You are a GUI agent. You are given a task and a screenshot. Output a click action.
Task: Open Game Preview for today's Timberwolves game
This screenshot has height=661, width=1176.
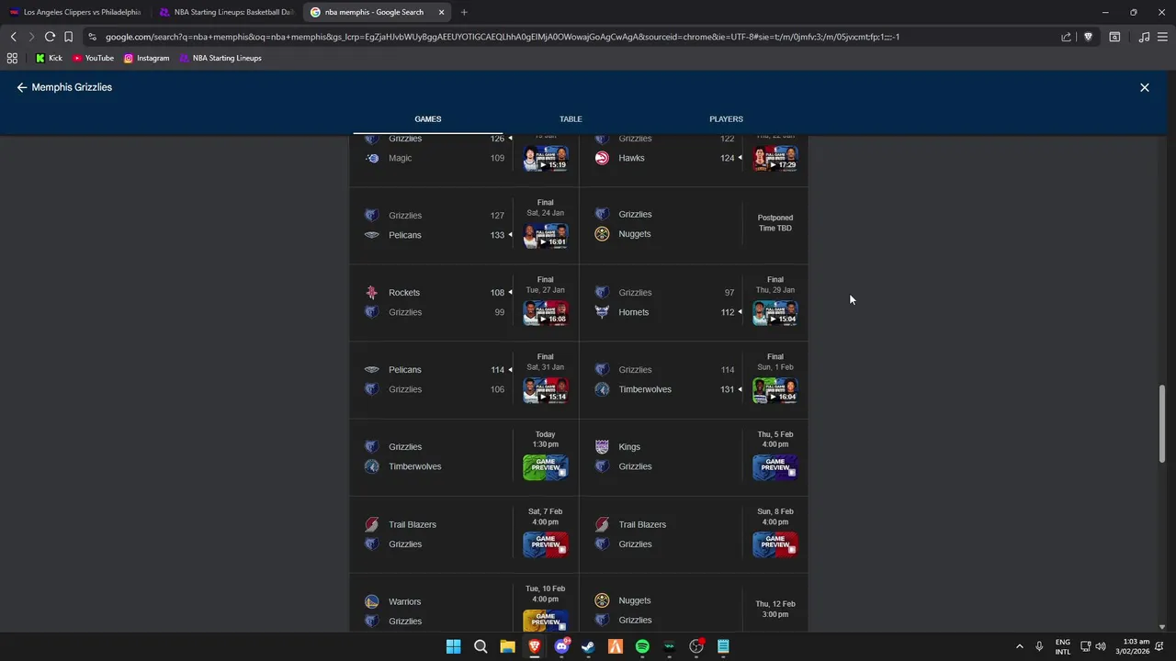click(x=546, y=466)
